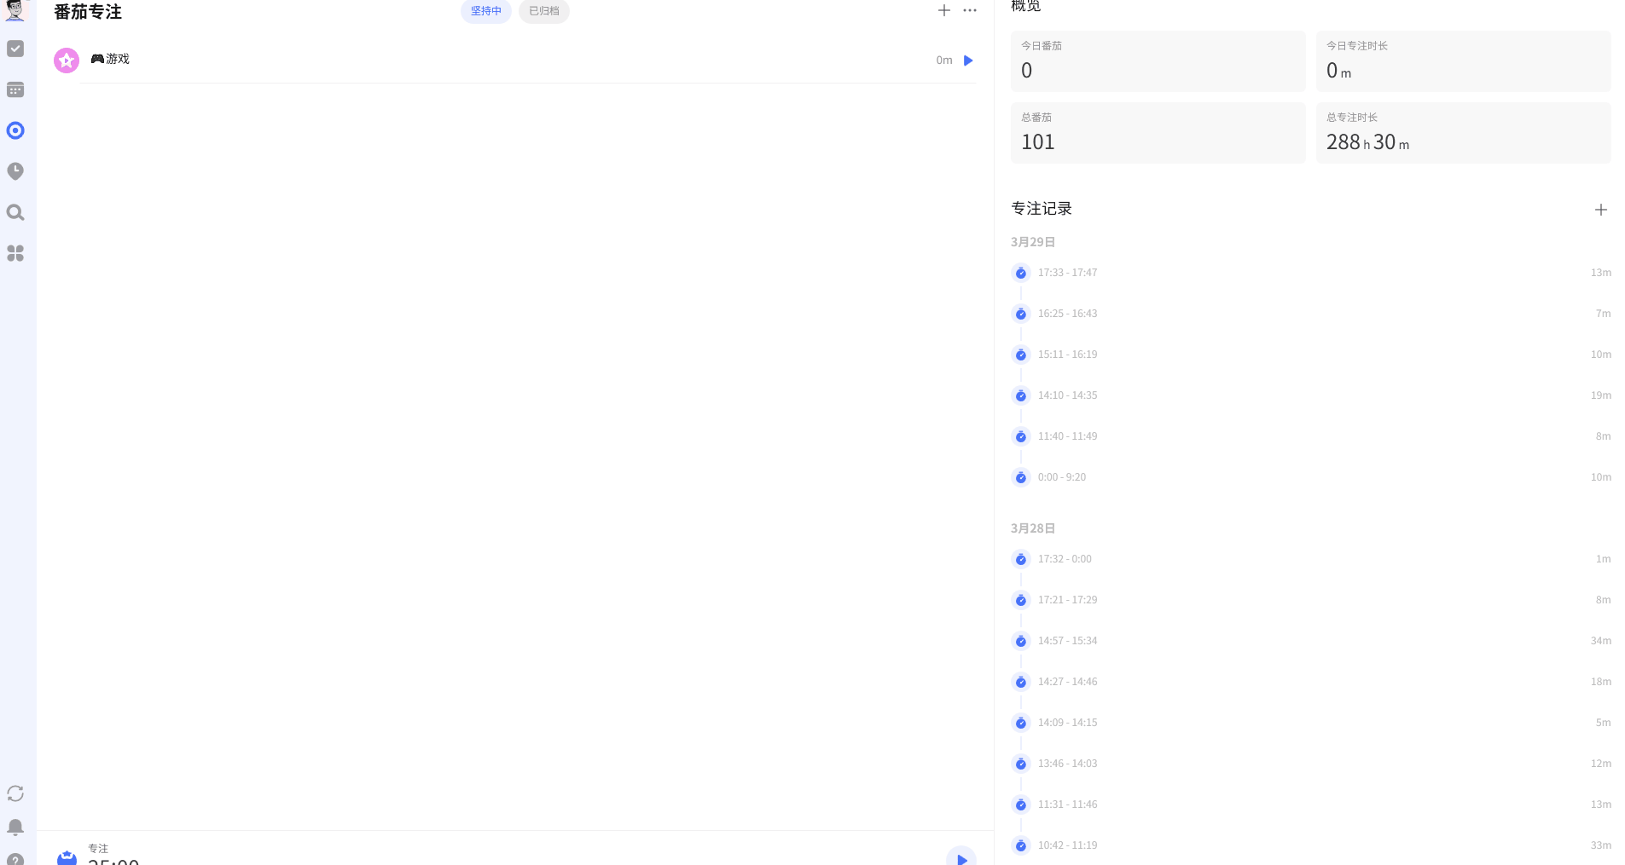Open the Pomodoro focus icon in sidebar
The width and height of the screenshot is (1625, 865).
15,130
